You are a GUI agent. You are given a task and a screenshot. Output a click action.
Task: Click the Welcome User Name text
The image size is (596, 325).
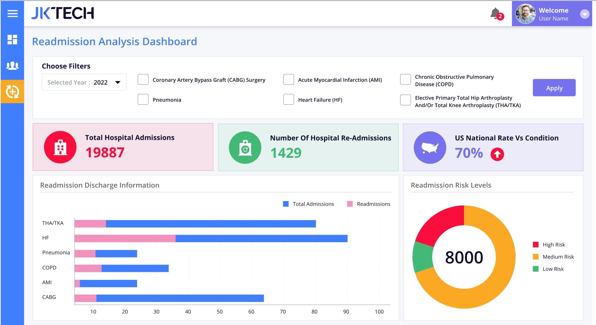point(554,14)
